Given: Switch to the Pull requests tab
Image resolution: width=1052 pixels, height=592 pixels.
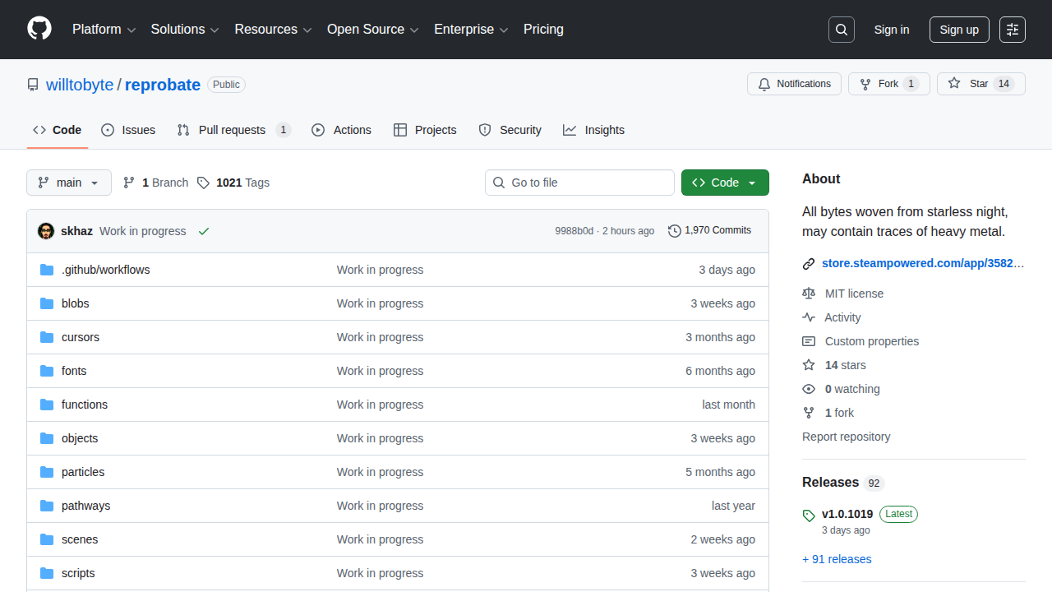Looking at the screenshot, I should pos(232,130).
